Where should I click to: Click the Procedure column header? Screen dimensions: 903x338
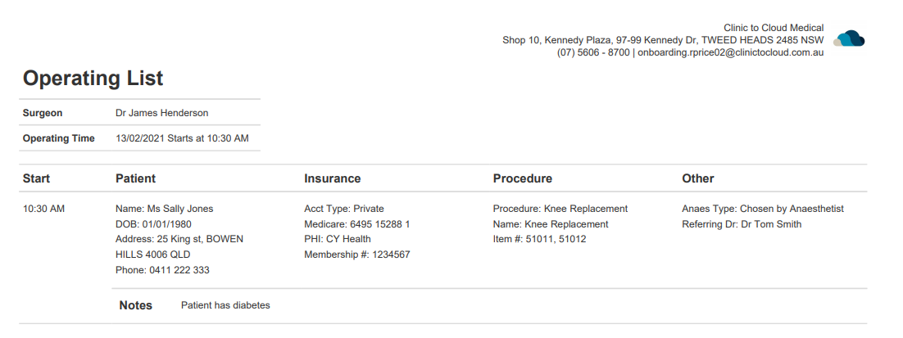click(x=522, y=178)
